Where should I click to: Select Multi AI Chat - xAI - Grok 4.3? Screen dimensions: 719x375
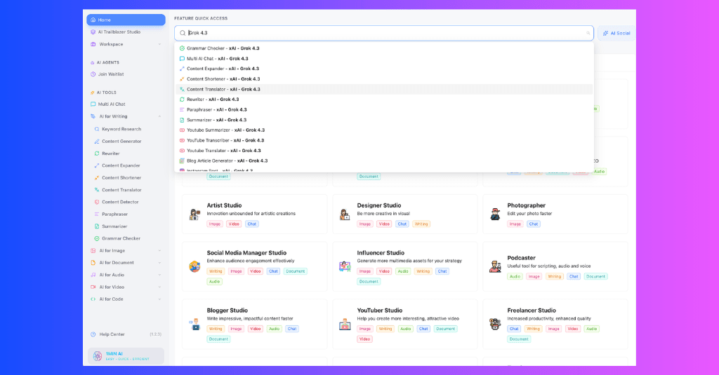pos(384,59)
